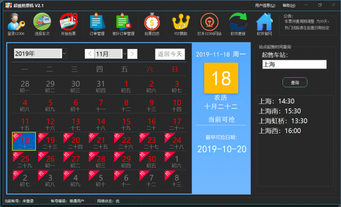Open 订单管理 order management

pos(97,22)
